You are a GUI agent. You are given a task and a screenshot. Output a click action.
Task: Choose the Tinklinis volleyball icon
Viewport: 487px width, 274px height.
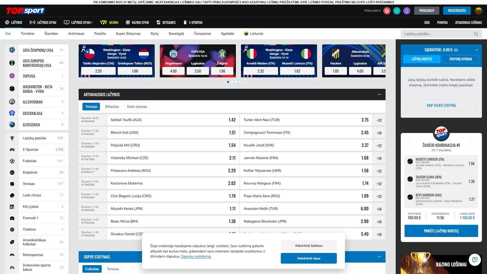[x=12, y=229]
